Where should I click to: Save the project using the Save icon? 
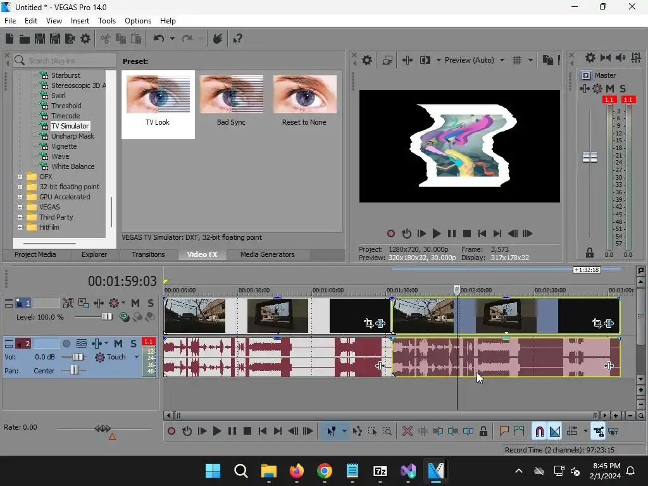40,39
